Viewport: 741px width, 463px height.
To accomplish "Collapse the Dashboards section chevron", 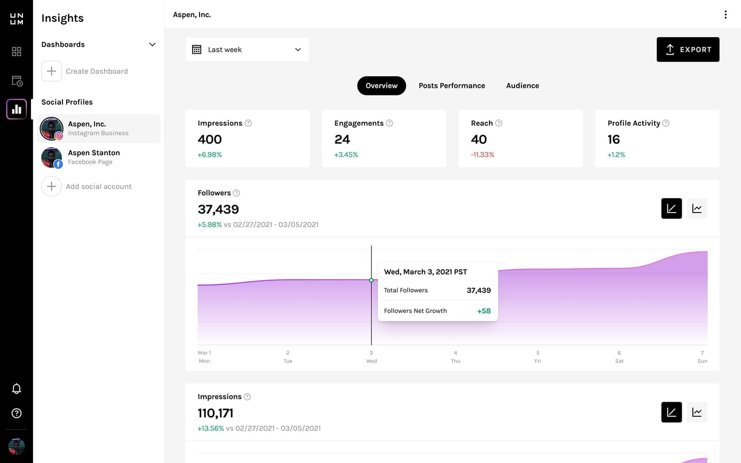I will point(152,44).
